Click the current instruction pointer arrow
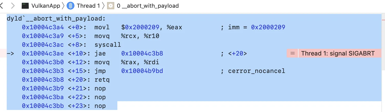Viewport: 385px width, 112px height. click(10, 53)
